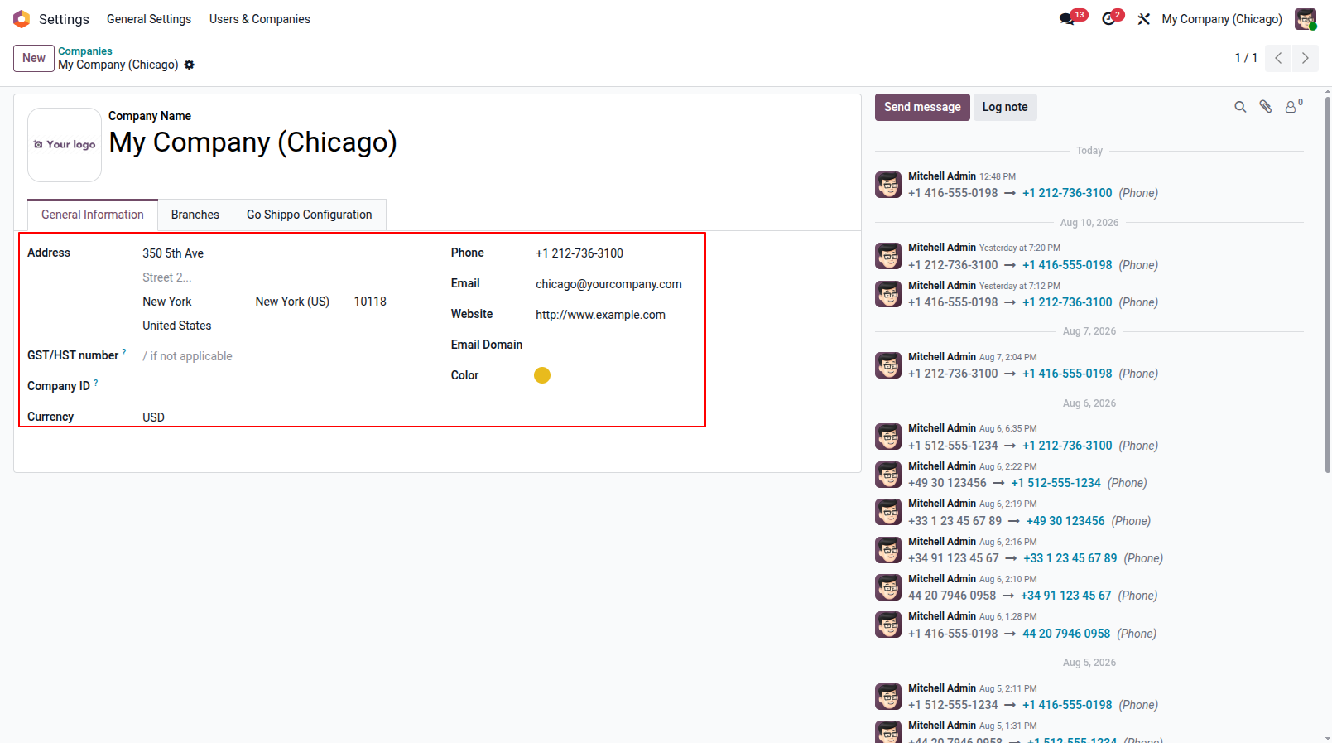Go to previous record arrow

[1278, 58]
